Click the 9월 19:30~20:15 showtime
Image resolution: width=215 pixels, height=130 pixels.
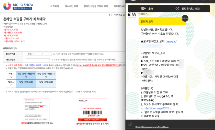tap(11, 35)
